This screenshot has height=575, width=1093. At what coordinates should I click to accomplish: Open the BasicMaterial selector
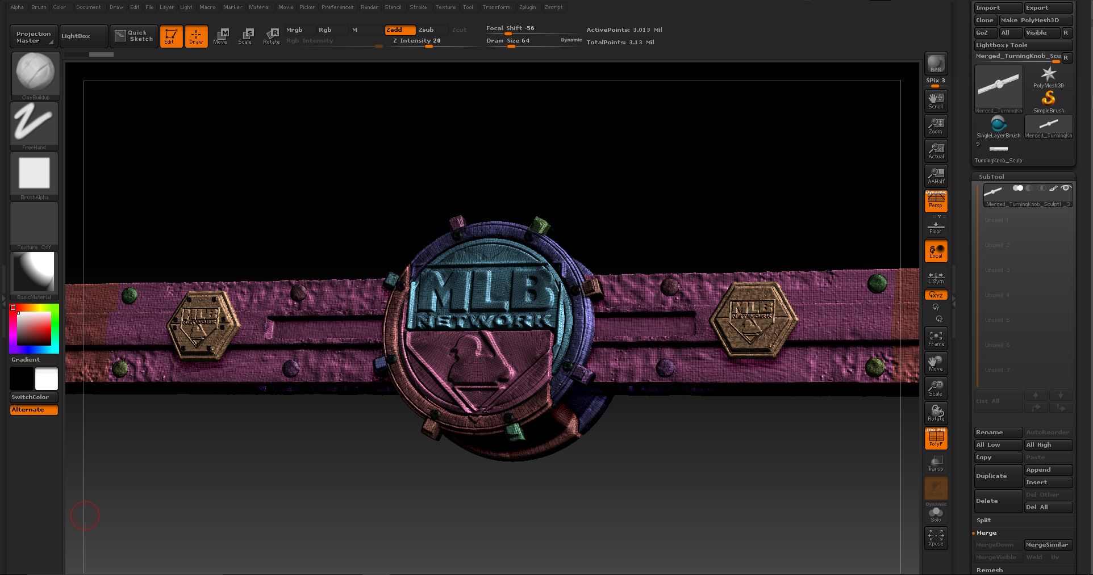coord(34,276)
